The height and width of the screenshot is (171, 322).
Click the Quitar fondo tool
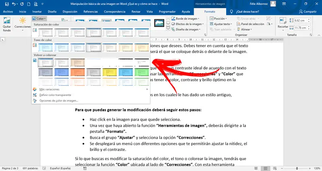[7, 24]
